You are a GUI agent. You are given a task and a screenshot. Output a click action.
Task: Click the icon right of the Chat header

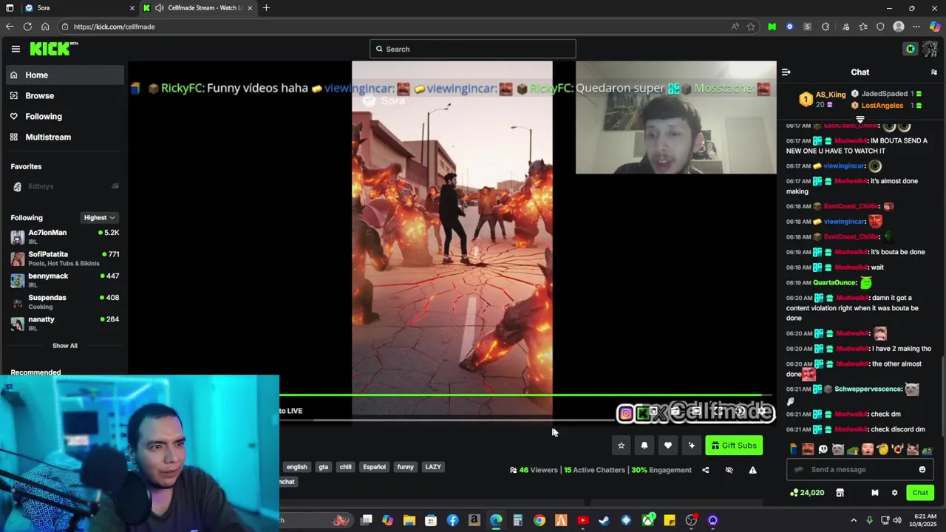(x=934, y=72)
